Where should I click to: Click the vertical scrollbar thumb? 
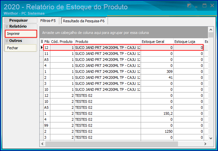click(x=211, y=35)
